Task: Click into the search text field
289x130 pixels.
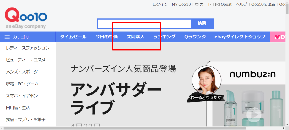Action: pyautogui.click(x=144, y=24)
